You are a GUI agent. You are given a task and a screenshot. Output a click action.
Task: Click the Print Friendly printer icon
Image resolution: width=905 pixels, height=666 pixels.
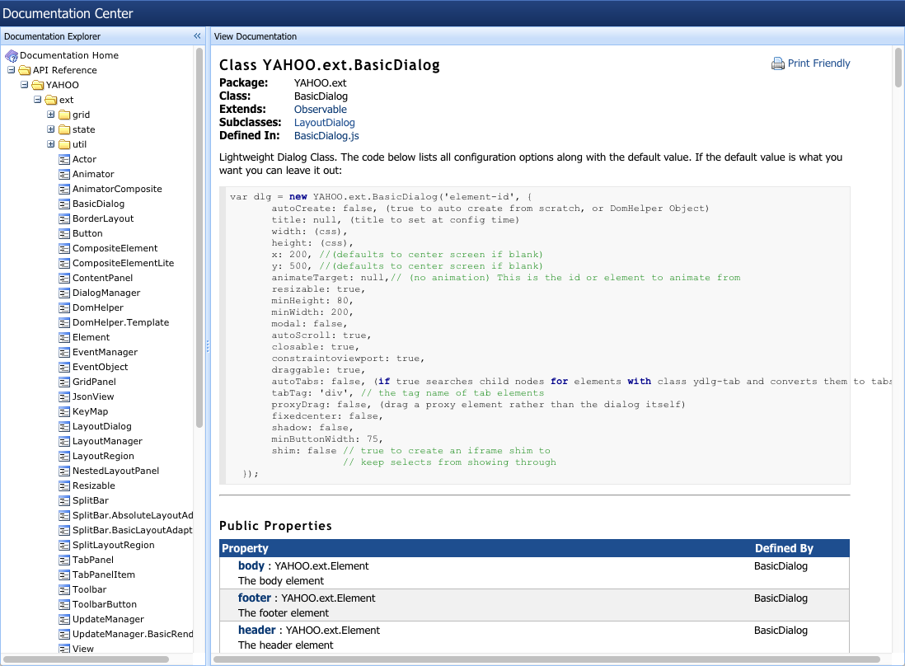777,63
